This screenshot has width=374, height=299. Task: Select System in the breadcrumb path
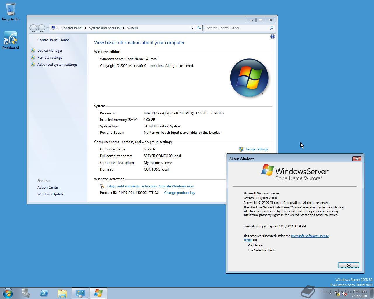pyautogui.click(x=132, y=28)
